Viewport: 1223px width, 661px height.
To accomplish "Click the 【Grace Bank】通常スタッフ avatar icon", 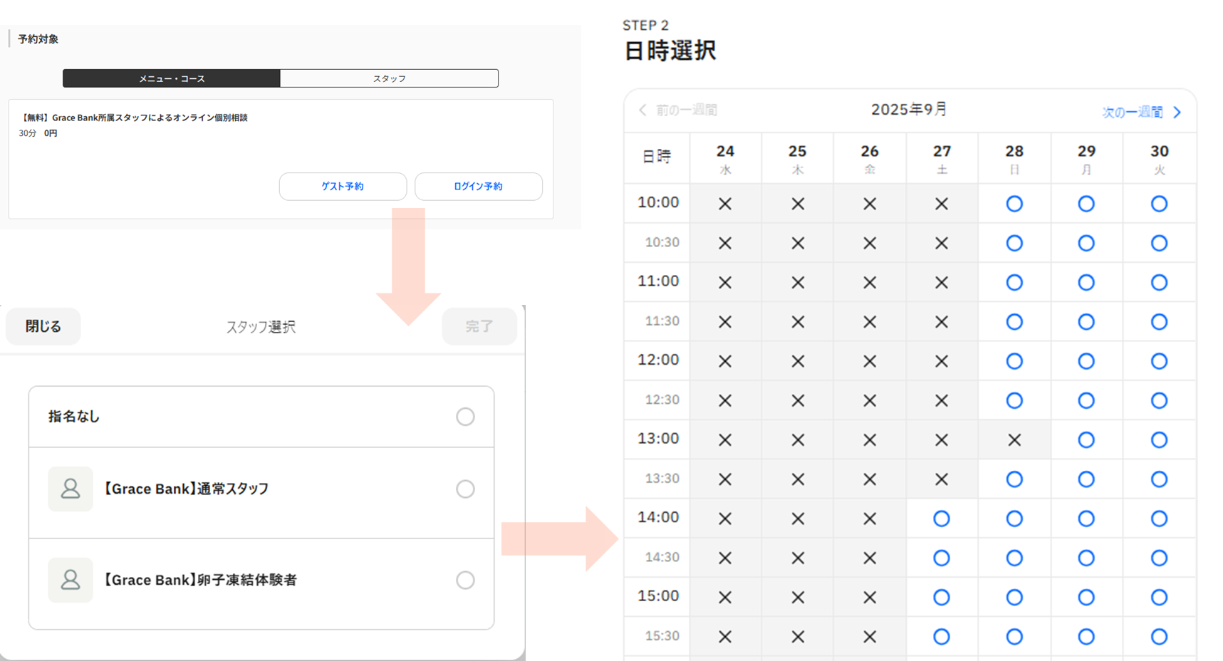I will 71,489.
